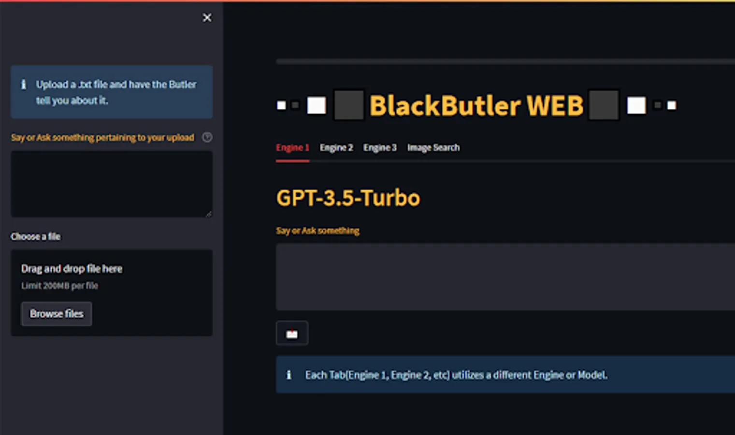Click the Browse files button
The width and height of the screenshot is (735, 435).
point(57,314)
